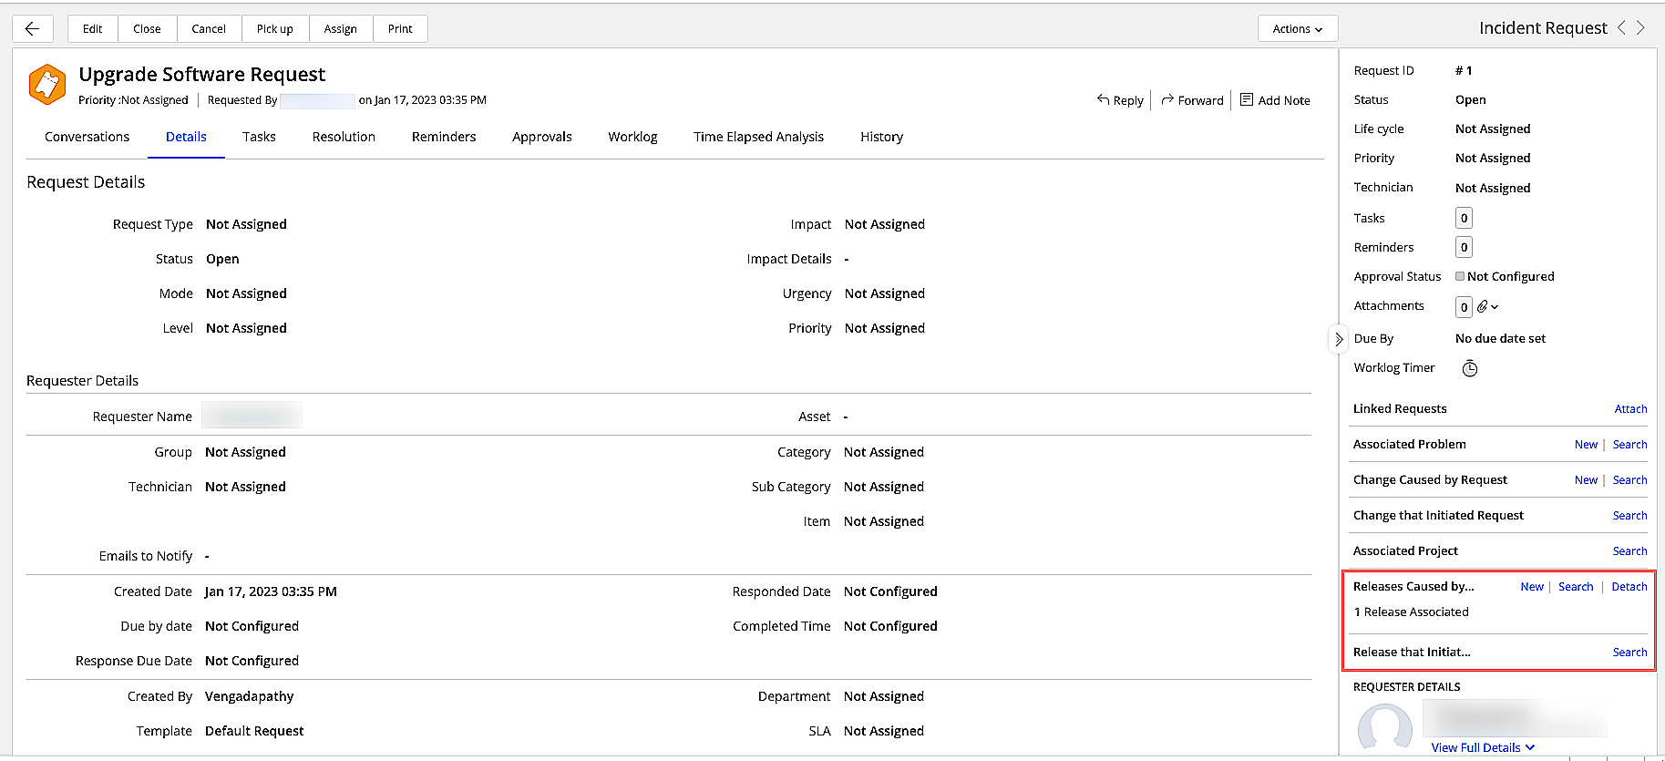Click the Forward arrow icon
Viewport: 1665px width, 761px height.
coord(1167,99)
